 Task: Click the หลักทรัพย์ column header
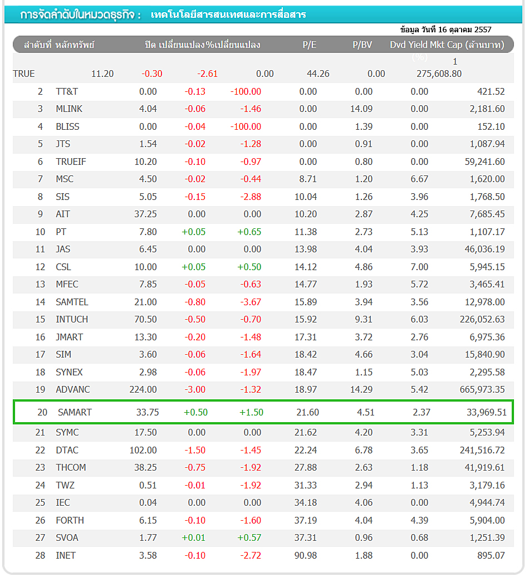pyautogui.click(x=75, y=45)
